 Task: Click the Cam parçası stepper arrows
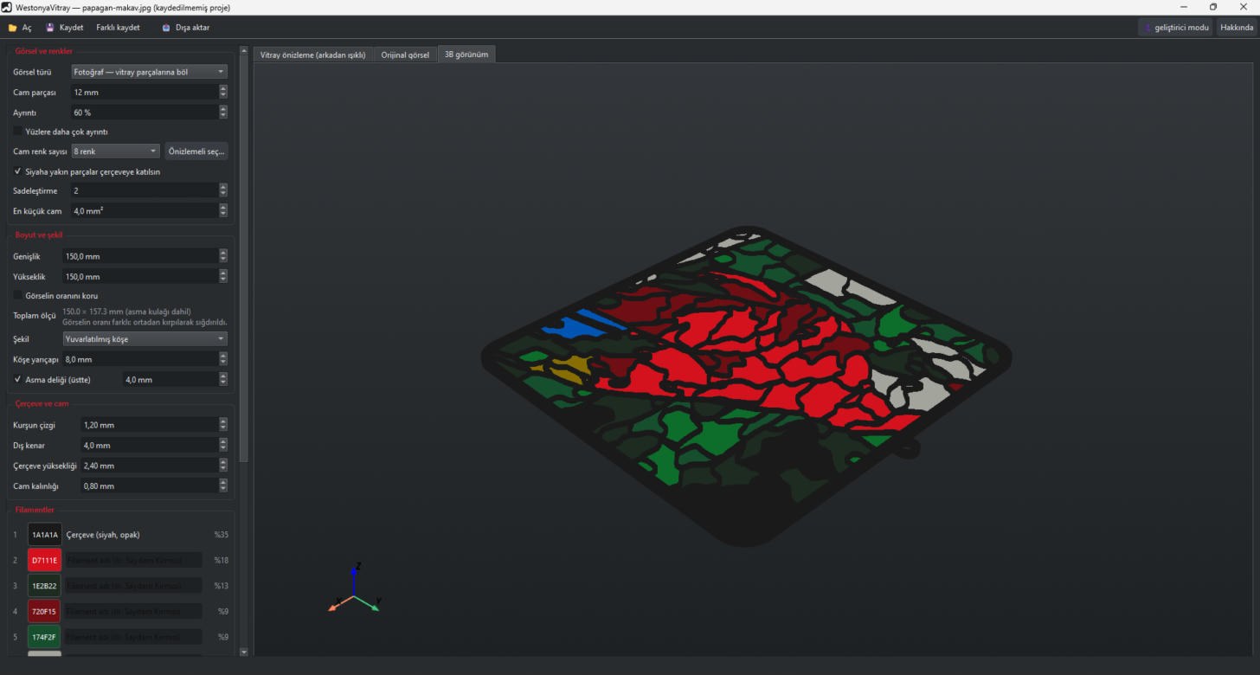(x=223, y=92)
